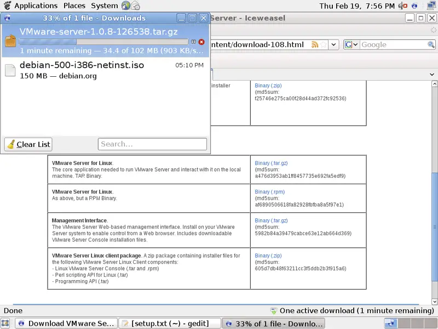Viewport: 438px width, 329px height.
Task: Bookmark page with the star icon
Action: point(324,44)
